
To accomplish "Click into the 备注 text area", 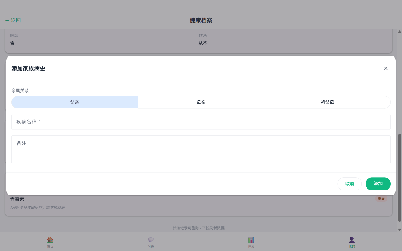I will point(201,149).
